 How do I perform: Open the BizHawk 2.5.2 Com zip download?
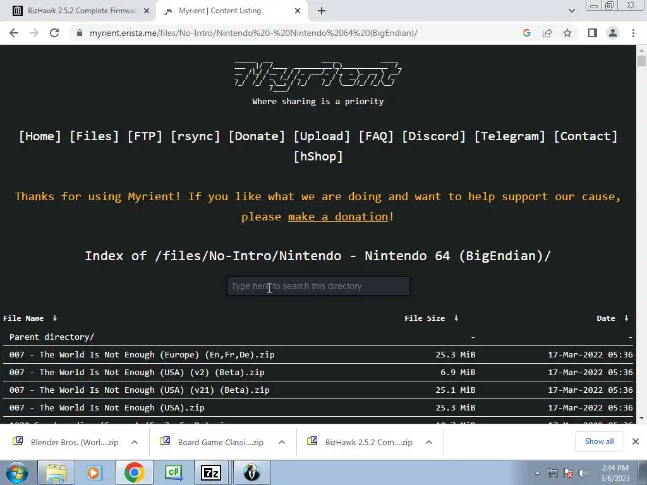coord(360,442)
